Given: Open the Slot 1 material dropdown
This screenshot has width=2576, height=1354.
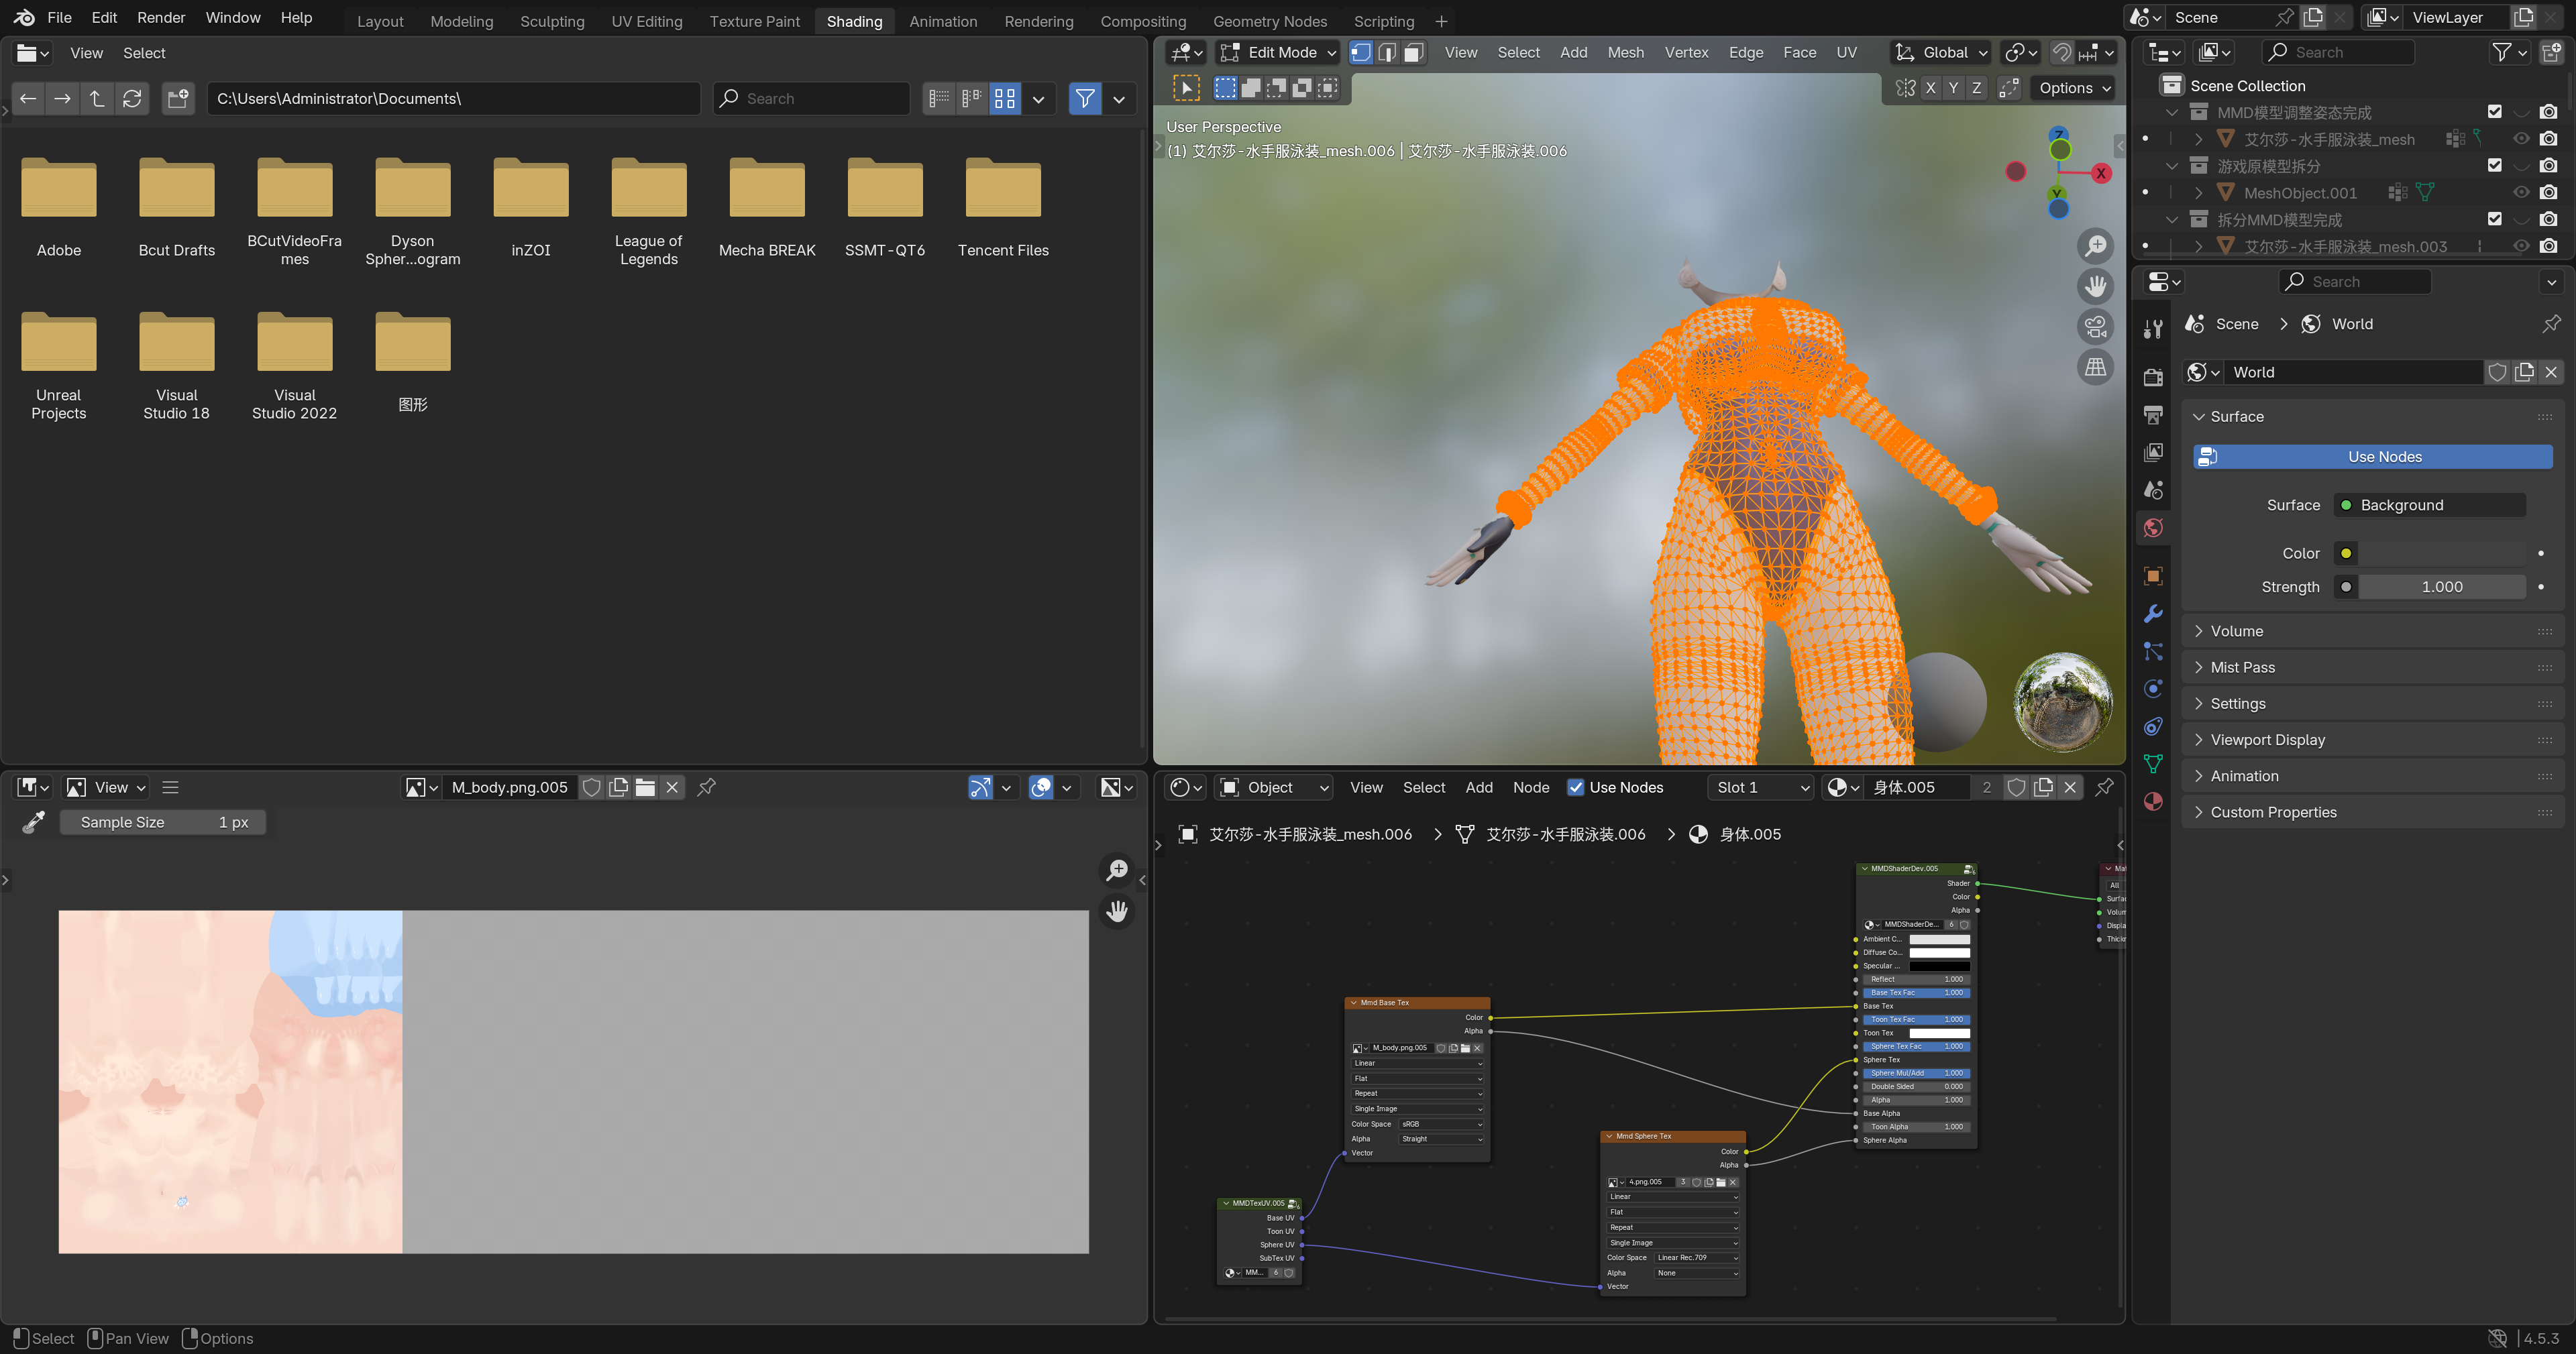Looking at the screenshot, I should [x=1761, y=787].
